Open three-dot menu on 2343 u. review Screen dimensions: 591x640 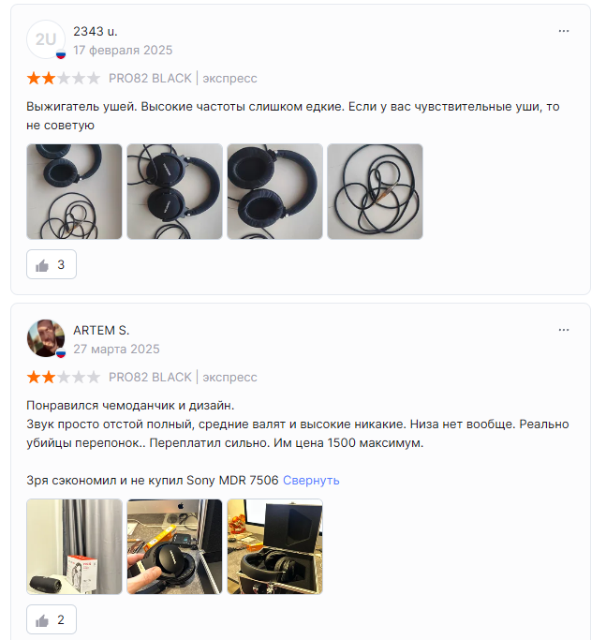564,31
